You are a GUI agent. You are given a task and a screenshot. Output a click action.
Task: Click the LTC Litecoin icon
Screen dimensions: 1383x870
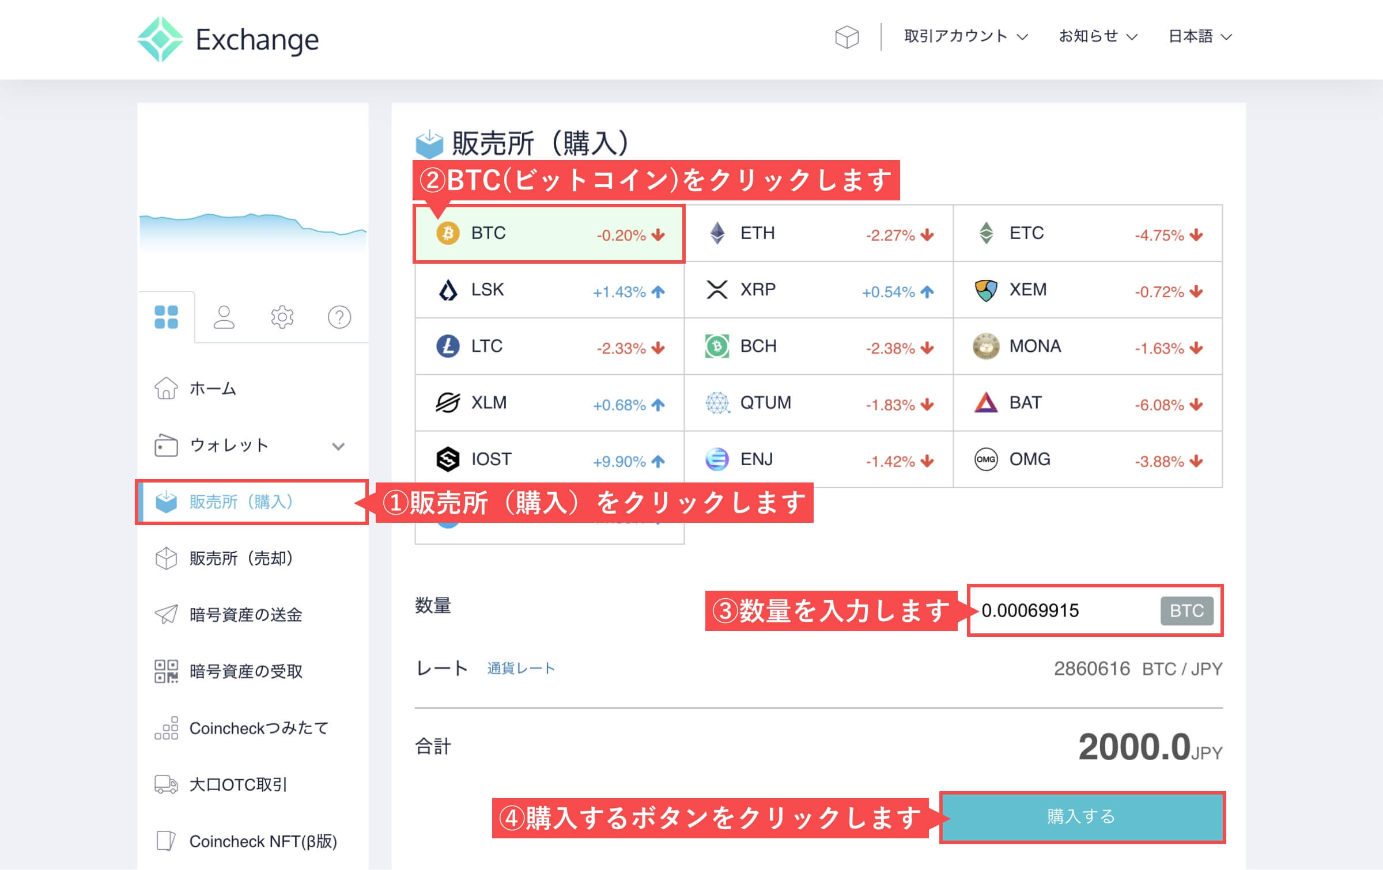[x=448, y=347]
